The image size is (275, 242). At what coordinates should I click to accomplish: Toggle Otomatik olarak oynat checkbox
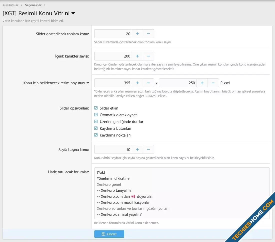tap(96, 115)
